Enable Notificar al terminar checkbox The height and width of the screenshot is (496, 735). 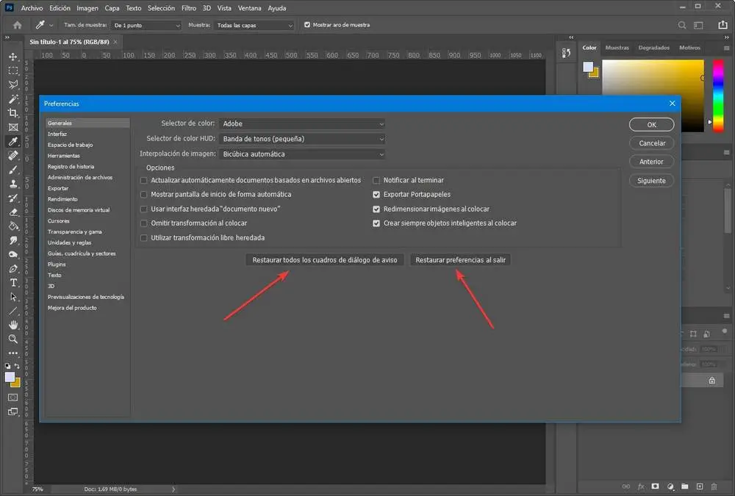(x=377, y=180)
